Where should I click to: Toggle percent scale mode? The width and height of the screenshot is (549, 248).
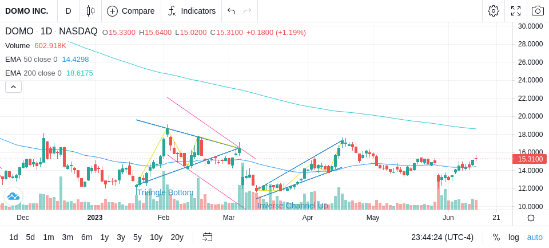(x=496, y=238)
